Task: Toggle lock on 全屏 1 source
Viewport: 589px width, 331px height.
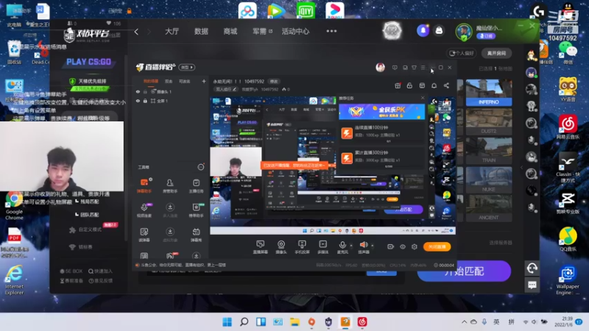Action: coord(145,101)
